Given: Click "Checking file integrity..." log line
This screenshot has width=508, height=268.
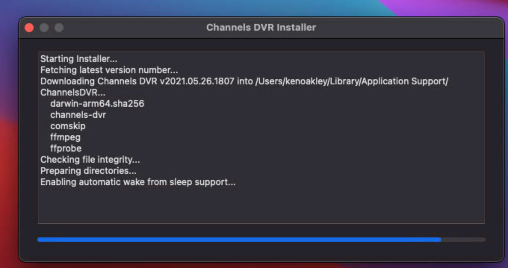Looking at the screenshot, I should click(x=90, y=160).
